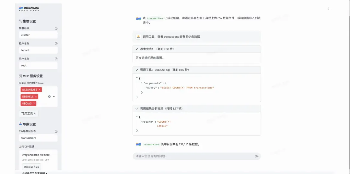Click the 正在分析问题的意图 text
Screen dimensions: 350x174
click(150, 58)
